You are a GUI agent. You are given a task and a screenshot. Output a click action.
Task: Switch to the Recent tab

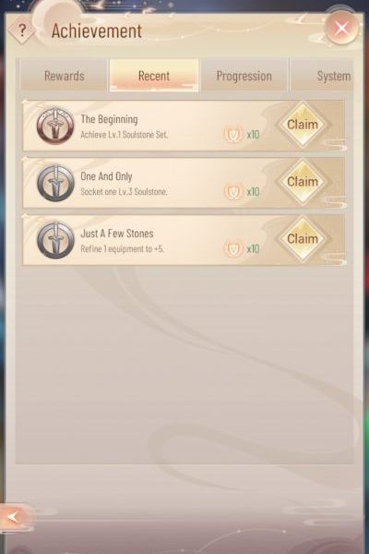154,76
